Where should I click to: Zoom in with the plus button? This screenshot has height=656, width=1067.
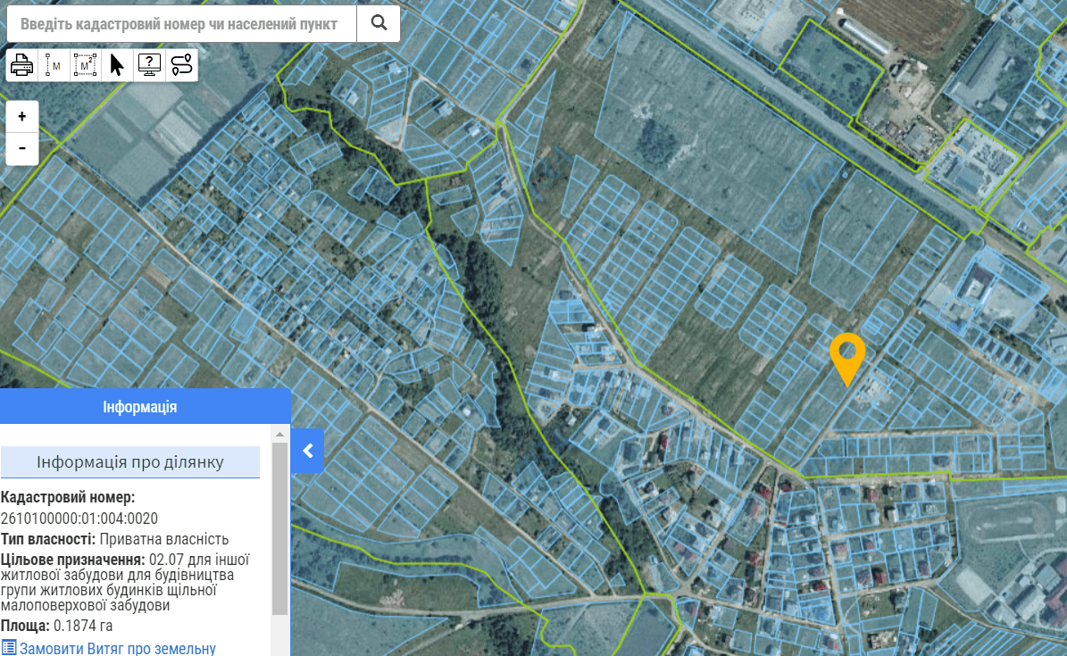click(x=22, y=116)
